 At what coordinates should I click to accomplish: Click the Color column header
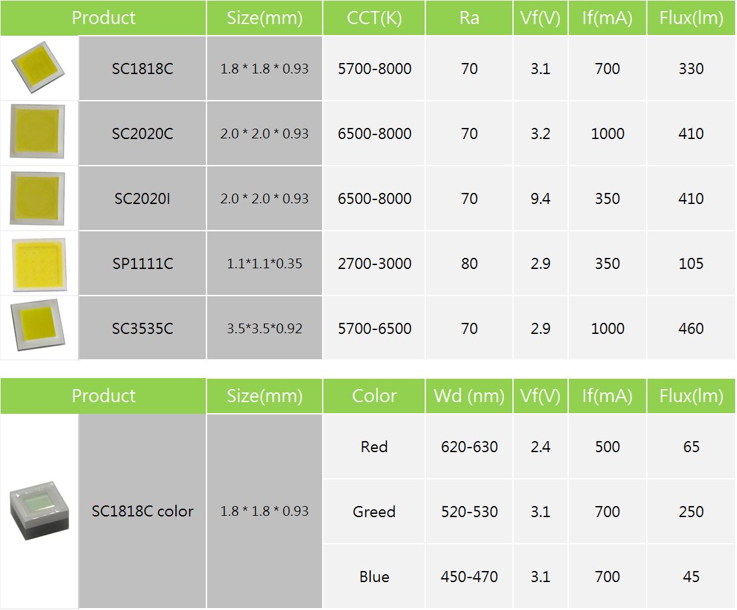374,396
